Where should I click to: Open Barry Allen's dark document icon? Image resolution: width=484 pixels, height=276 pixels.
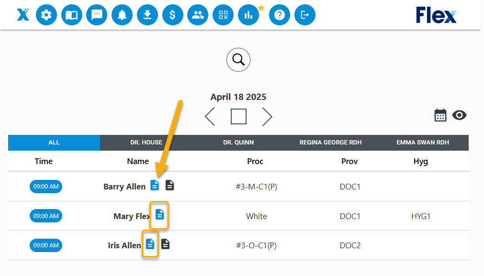pos(169,185)
